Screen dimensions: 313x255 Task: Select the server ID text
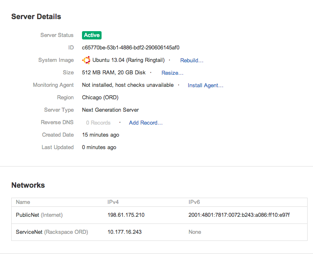point(131,48)
